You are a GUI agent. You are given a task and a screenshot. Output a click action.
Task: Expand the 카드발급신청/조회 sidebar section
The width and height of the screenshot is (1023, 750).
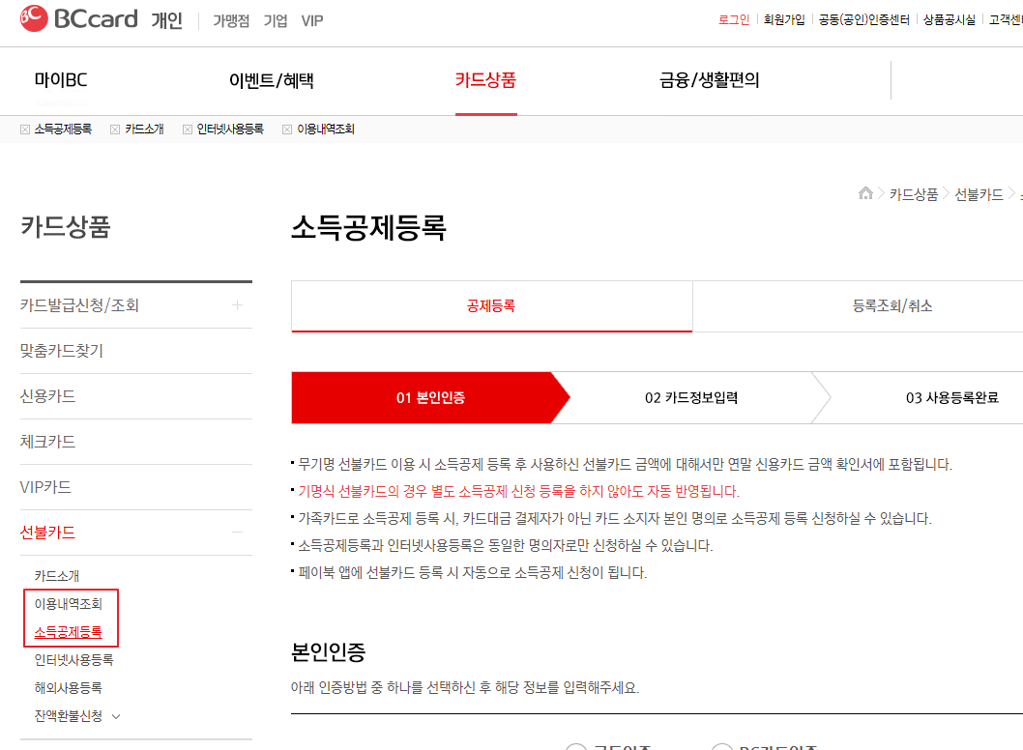pos(237,306)
